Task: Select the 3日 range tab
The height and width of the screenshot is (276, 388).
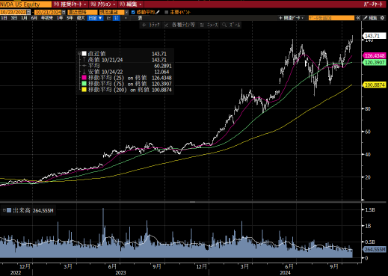Action: [14, 18]
